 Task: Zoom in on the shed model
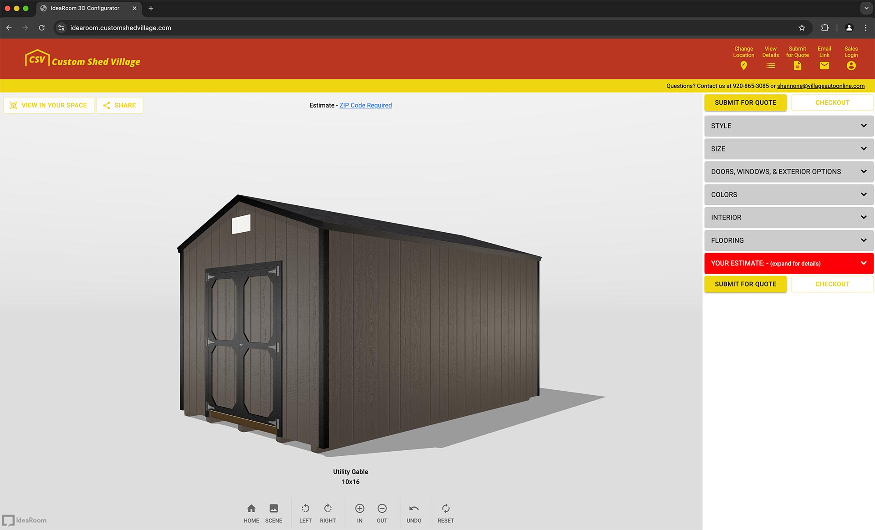pyautogui.click(x=359, y=509)
